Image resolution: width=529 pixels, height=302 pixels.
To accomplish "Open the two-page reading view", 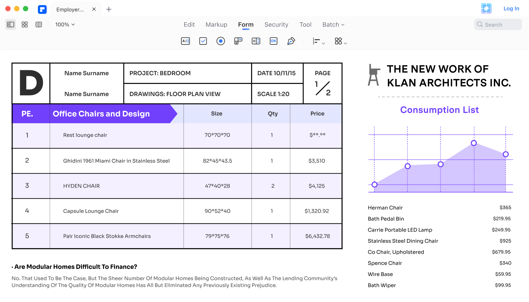I will tap(39, 24).
